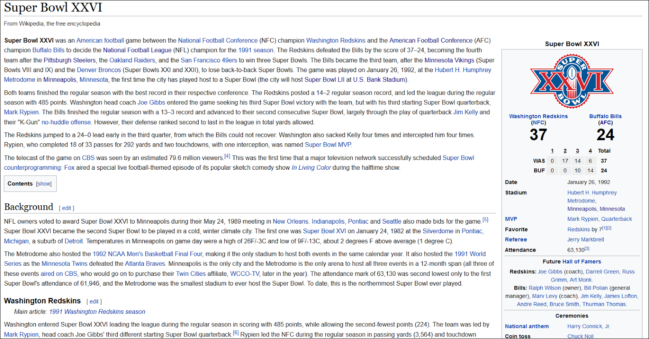Open Bruce Smith link in infobox
This screenshot has height=339, width=649.
click(x=564, y=304)
